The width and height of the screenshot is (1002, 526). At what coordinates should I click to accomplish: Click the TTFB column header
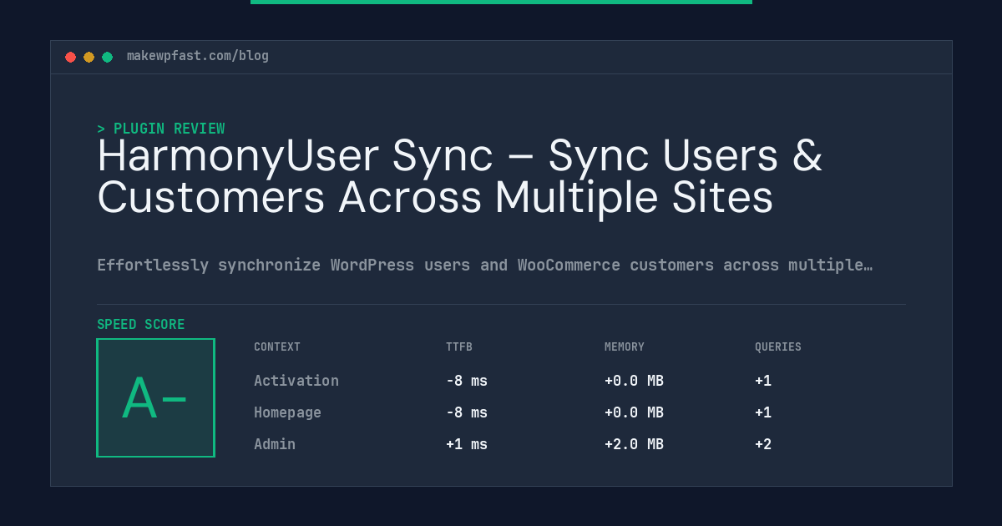click(x=459, y=347)
